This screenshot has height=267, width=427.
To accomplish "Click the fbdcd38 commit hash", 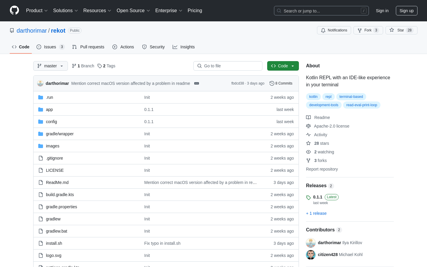I will [238, 83].
